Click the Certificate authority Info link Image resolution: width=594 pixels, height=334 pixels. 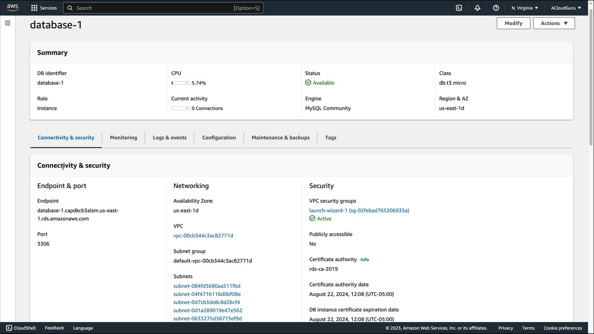tap(364, 260)
